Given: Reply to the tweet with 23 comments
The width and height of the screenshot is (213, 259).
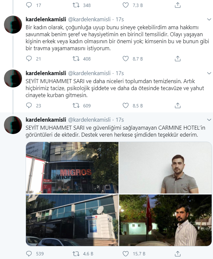Looking at the screenshot, I should point(29,105).
